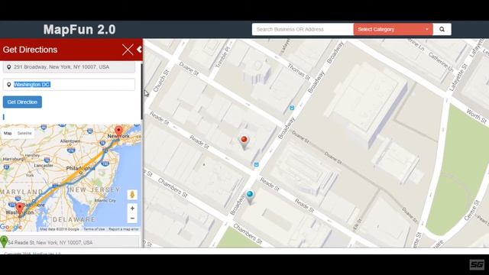Click the blue pin marker on the main map

pos(250,197)
